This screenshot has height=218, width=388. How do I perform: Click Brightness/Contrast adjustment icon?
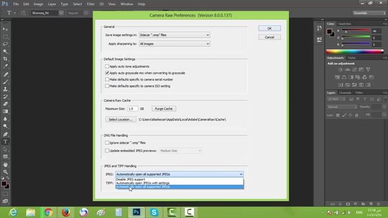[x=341, y=70]
